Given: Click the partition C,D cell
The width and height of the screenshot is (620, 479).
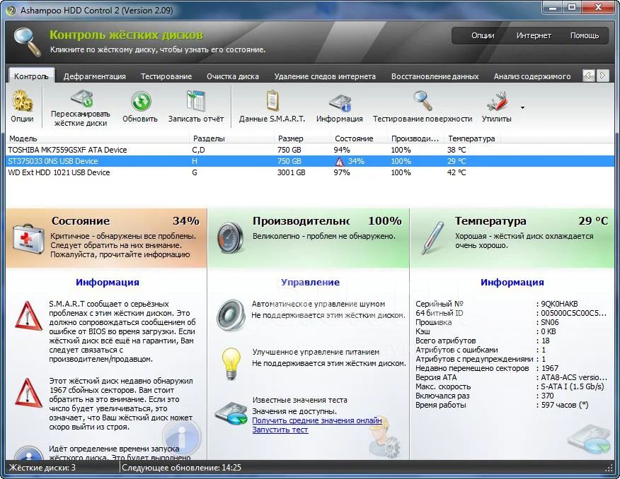Looking at the screenshot, I should pyautogui.click(x=198, y=150).
